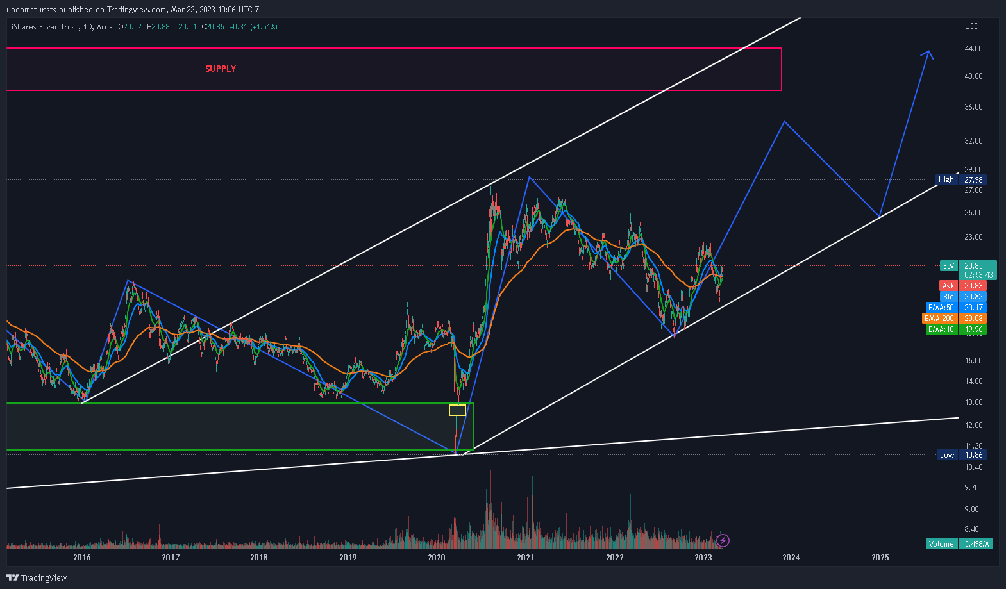The image size is (1006, 589).
Task: Select the EMA:50 20.17 label
Action: point(956,308)
